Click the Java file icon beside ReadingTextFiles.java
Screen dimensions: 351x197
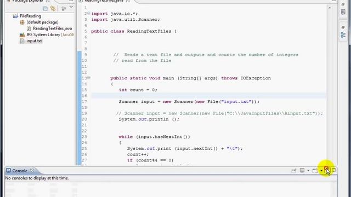click(x=29, y=28)
